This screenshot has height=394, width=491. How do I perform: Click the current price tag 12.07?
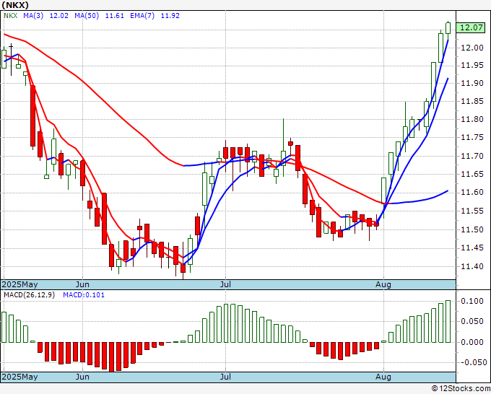[x=472, y=27]
